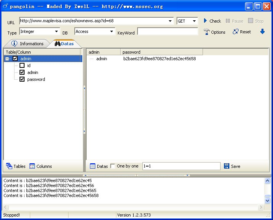The width and height of the screenshot is (273, 220).
Task: Select the password column tree item label
Action: (36, 79)
